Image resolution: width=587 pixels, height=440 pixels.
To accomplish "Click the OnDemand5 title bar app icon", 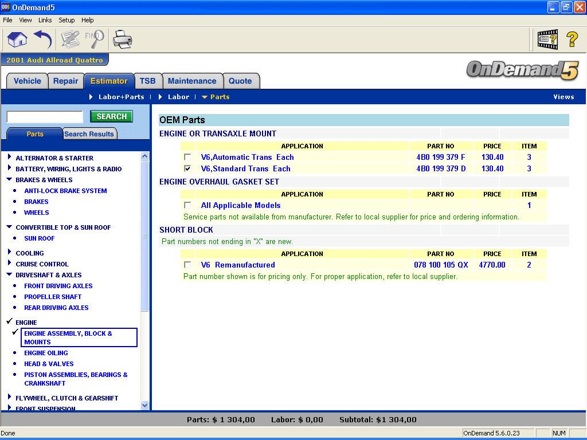I will (6, 7).
